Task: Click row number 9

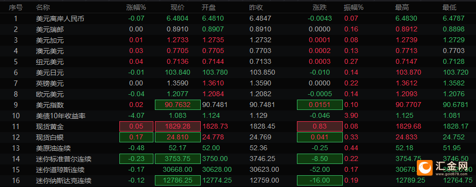Action: (x=15, y=105)
